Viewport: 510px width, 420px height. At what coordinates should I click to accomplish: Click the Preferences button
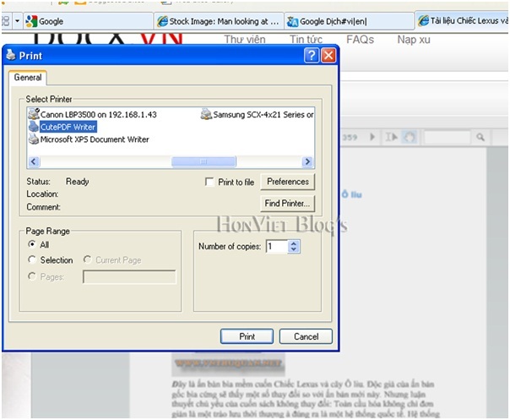point(288,182)
